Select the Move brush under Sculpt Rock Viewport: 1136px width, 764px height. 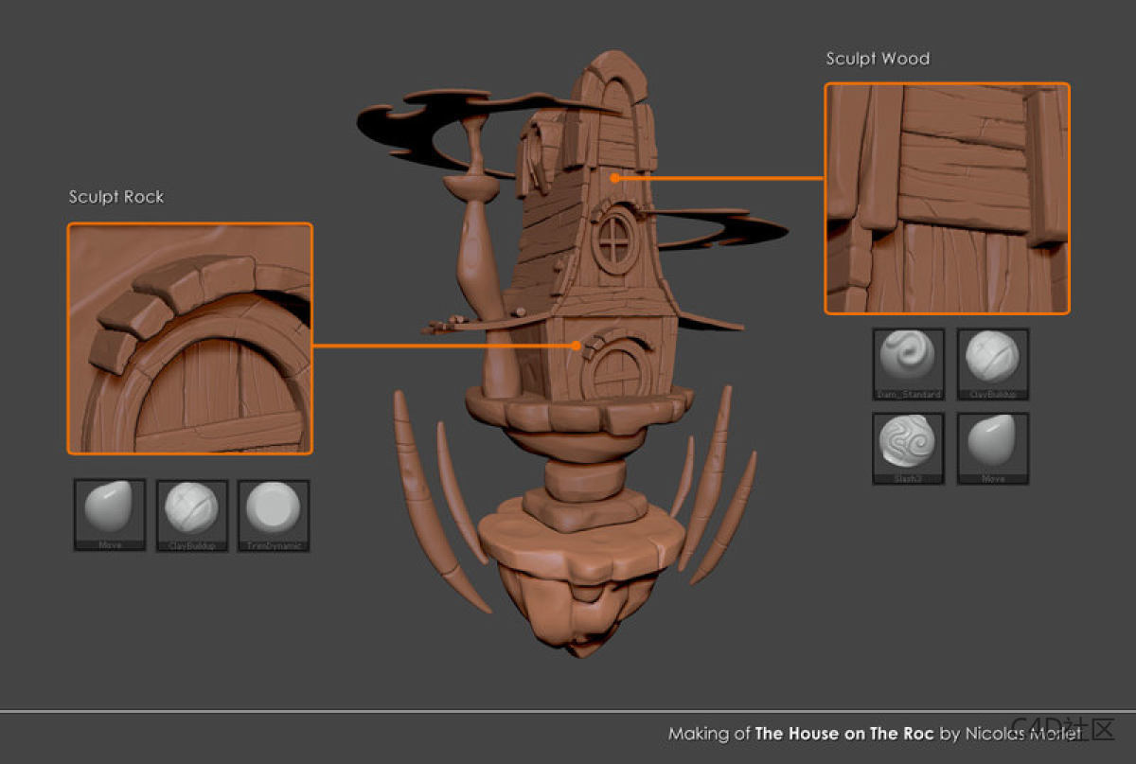[110, 512]
